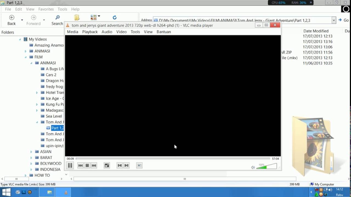Open Photoshop icon on taskbar
351x197 pixels.
(24, 192)
